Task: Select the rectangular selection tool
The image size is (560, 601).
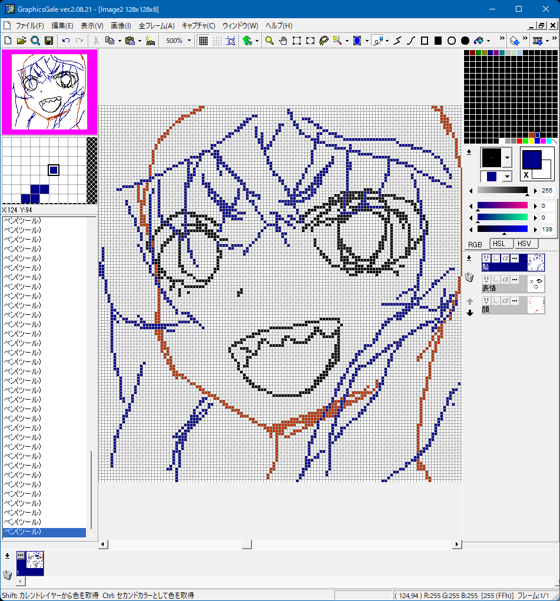Action: click(x=297, y=41)
